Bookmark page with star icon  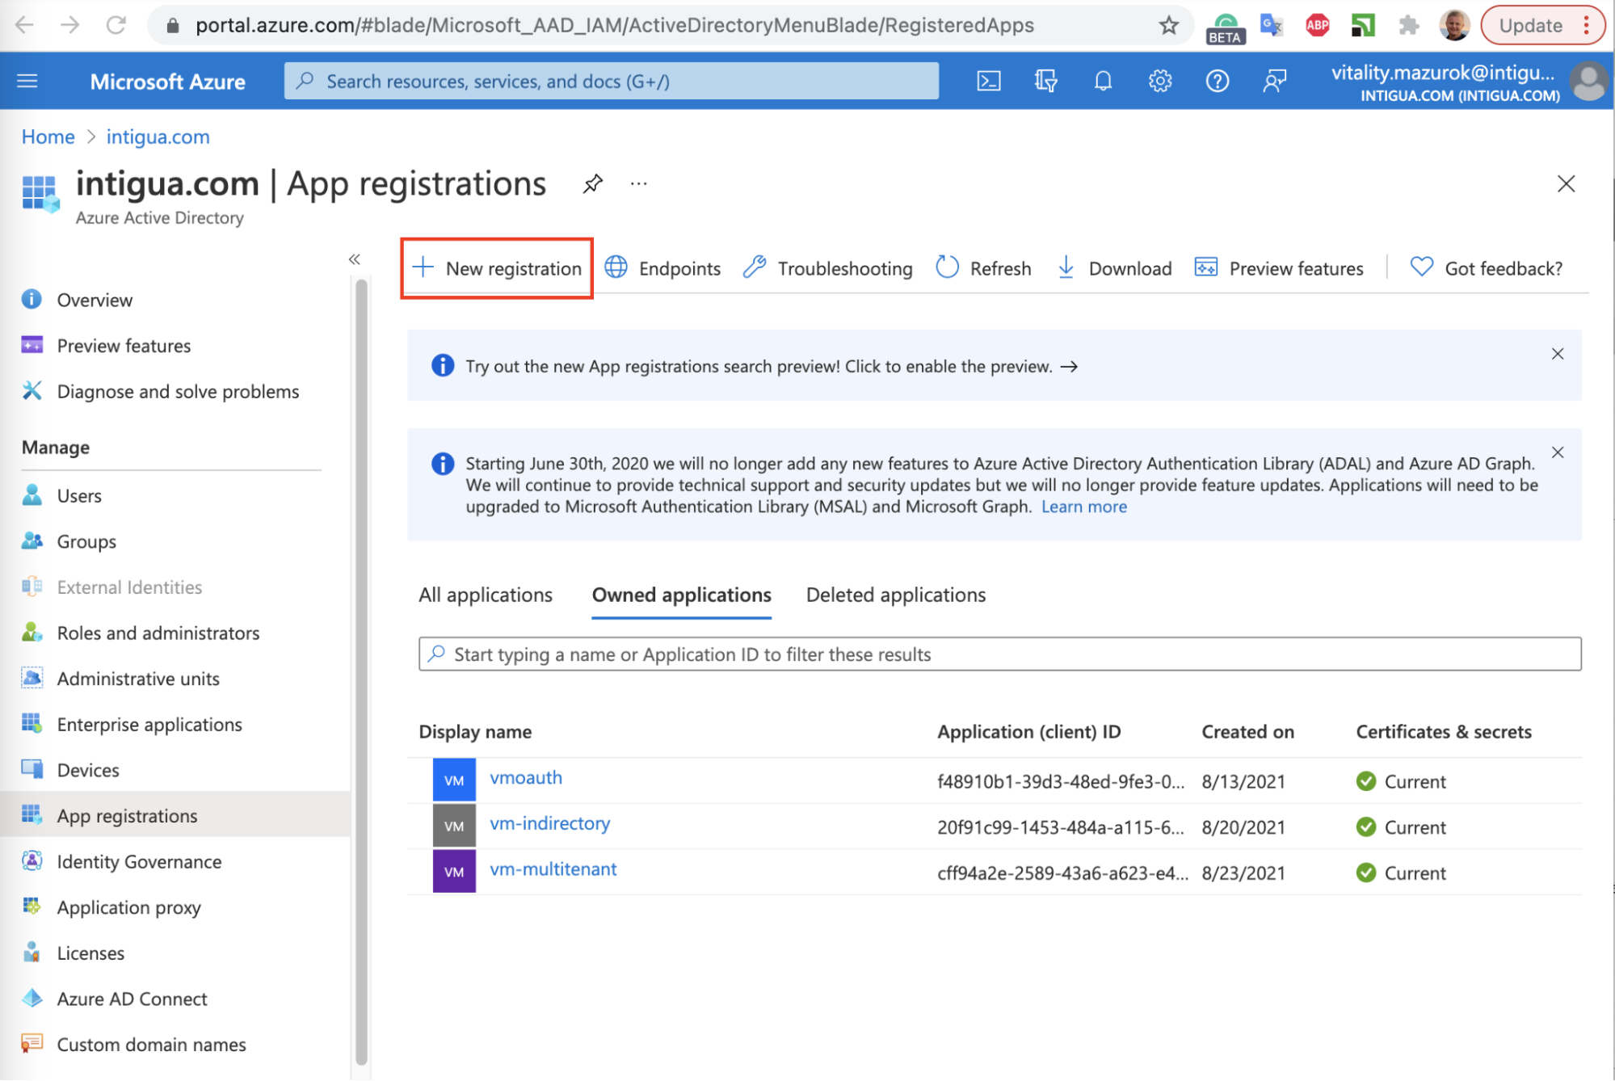coord(1168,26)
